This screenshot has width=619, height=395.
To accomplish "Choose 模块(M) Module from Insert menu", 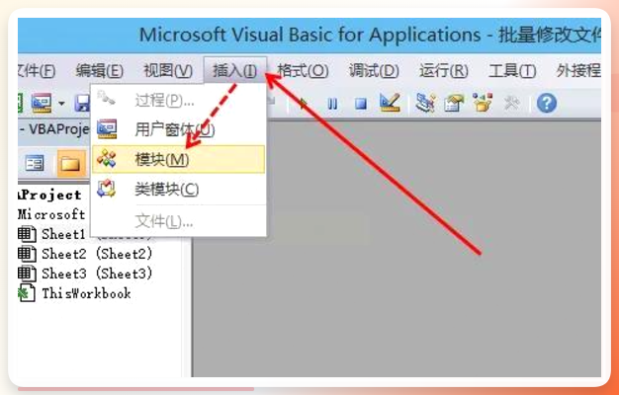I will tap(178, 159).
